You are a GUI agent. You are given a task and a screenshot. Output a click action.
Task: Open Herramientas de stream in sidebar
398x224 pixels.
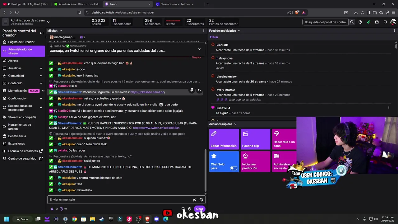click(22, 127)
